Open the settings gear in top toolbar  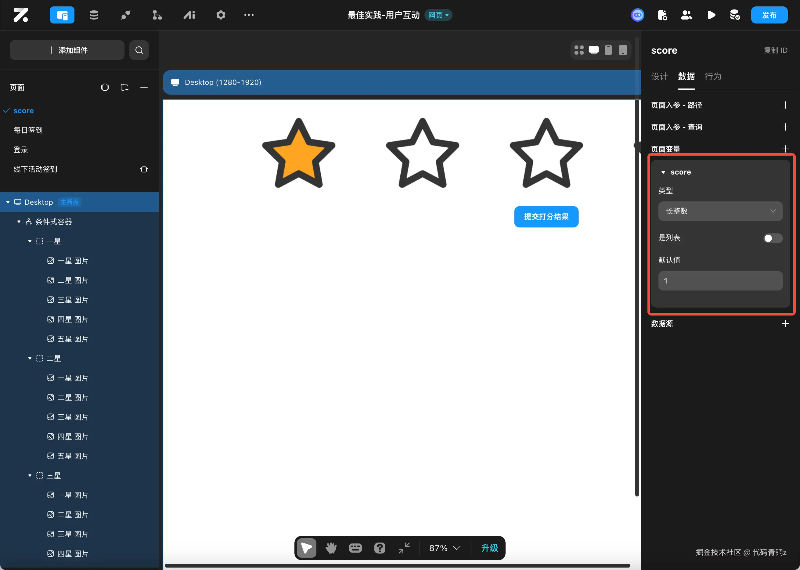[221, 15]
